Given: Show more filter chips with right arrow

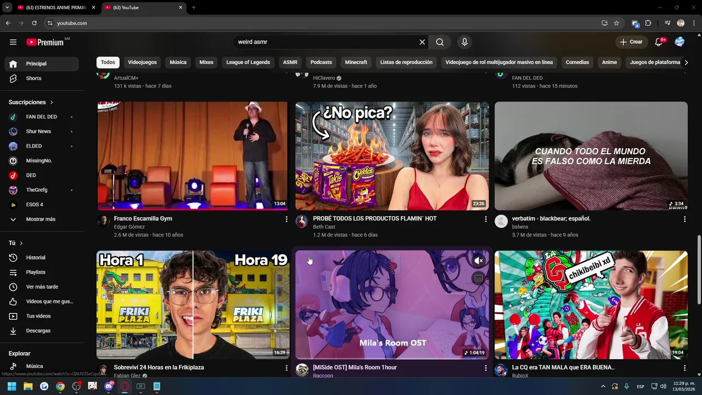Looking at the screenshot, I should pos(686,63).
